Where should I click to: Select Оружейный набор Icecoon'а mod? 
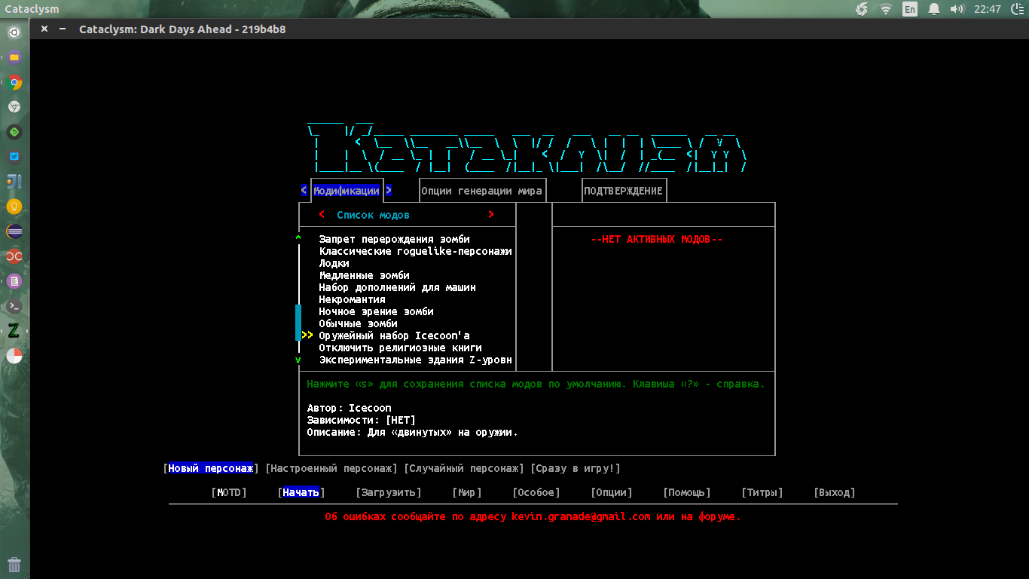[395, 335]
